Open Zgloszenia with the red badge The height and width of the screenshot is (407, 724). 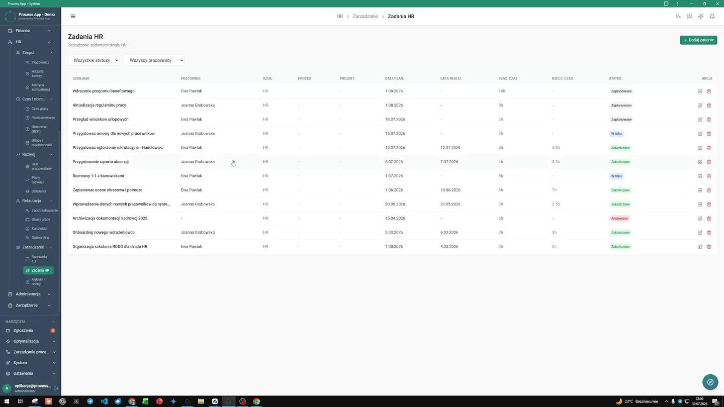pos(30,331)
